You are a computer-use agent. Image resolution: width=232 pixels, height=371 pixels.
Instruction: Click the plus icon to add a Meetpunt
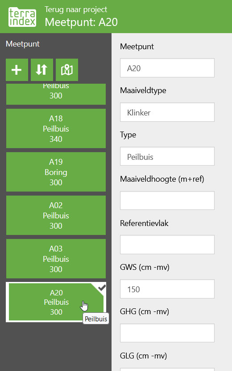17,70
